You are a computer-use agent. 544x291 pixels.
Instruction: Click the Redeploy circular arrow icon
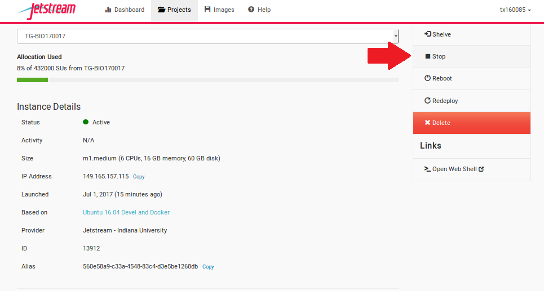427,100
